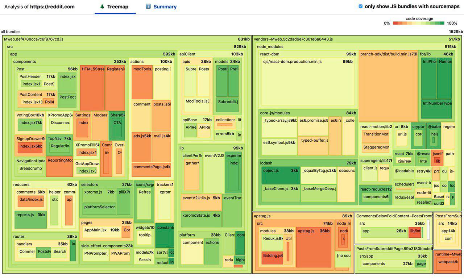This screenshot has width=464, height=279.
Task: Select the constants block in app
Action: point(165,236)
